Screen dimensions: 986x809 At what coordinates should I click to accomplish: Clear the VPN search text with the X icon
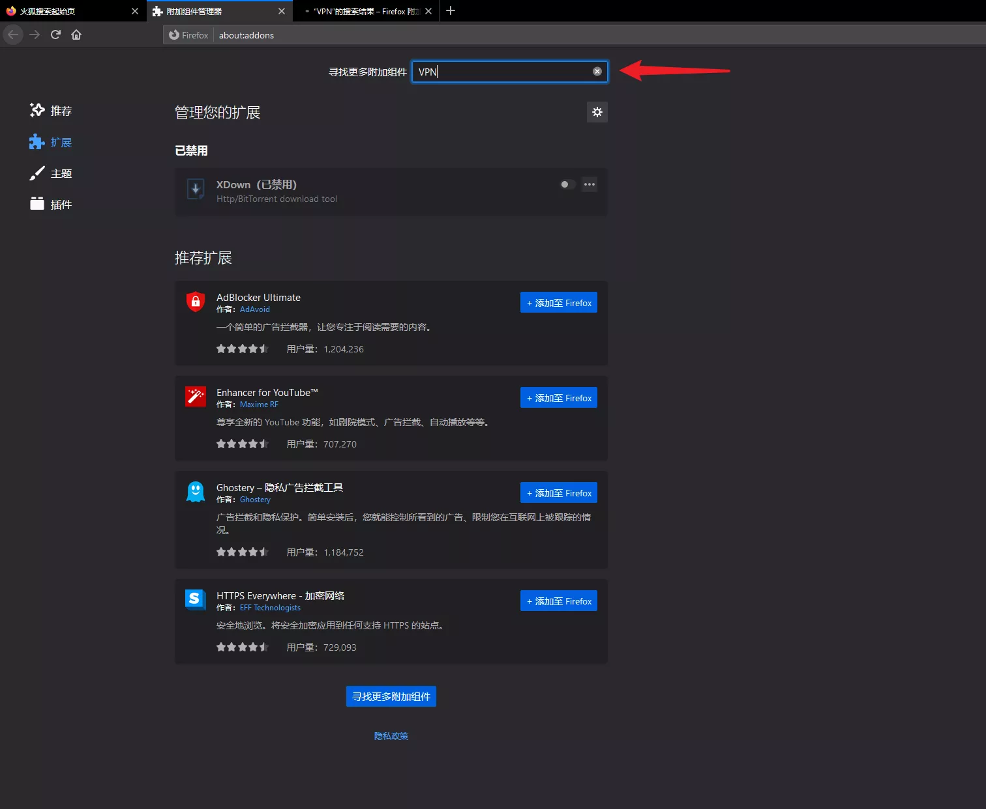597,71
